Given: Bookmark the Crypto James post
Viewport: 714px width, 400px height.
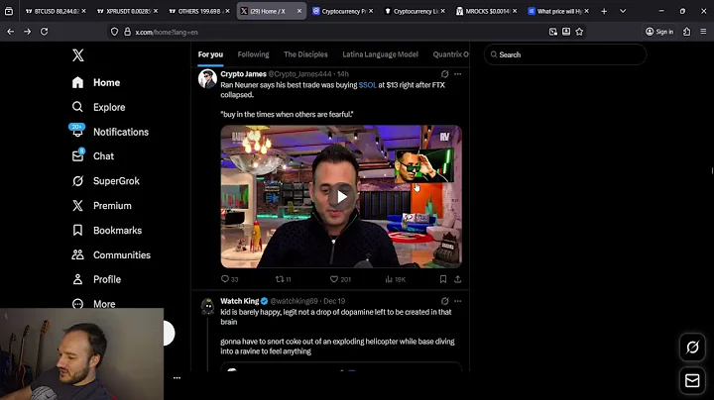Looking at the screenshot, I should pyautogui.click(x=443, y=279).
